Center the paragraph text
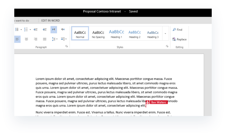This screenshot has height=136, width=226. pyautogui.click(x=26, y=39)
